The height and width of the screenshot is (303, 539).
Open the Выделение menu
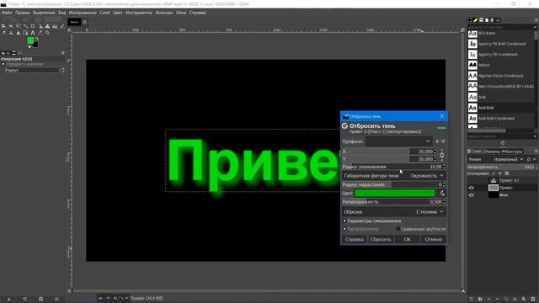(x=44, y=13)
